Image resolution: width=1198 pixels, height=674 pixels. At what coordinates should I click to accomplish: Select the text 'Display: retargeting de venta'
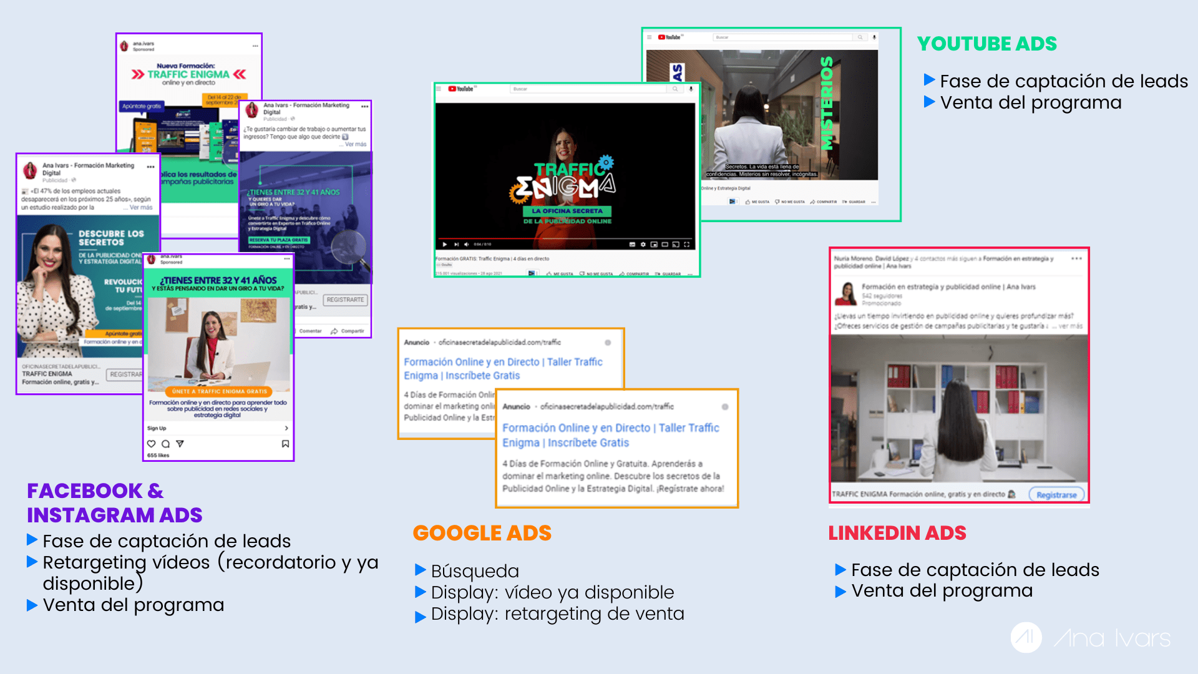click(557, 614)
